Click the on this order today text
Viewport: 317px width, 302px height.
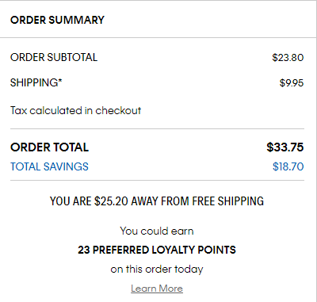tap(157, 270)
